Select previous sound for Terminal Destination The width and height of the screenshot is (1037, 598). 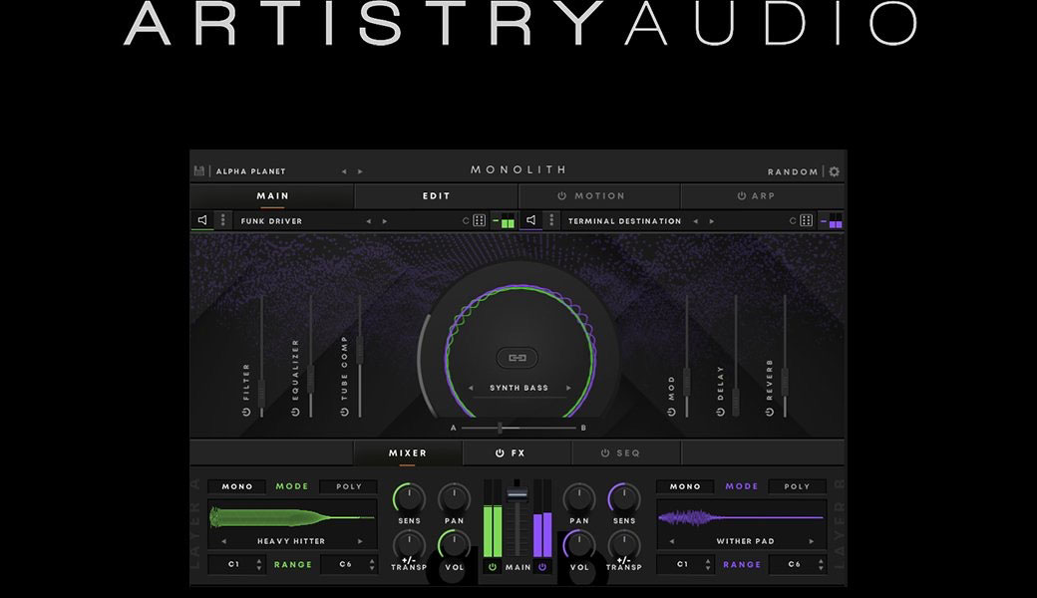click(x=695, y=221)
